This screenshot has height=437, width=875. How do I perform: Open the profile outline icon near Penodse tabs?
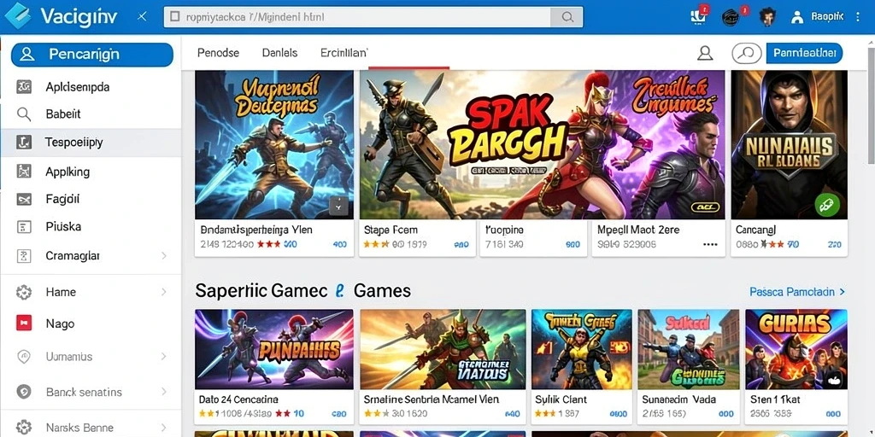(x=705, y=53)
